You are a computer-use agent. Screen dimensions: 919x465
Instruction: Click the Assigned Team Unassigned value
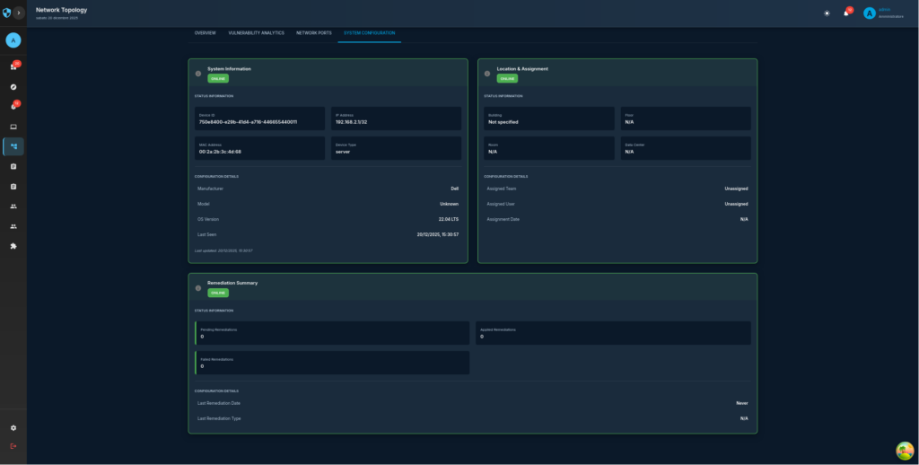pos(736,189)
